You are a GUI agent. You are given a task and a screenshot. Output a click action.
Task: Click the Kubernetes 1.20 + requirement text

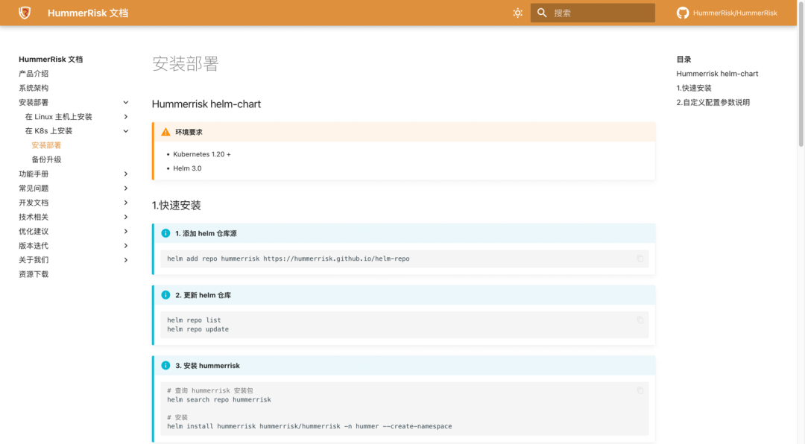click(x=202, y=154)
